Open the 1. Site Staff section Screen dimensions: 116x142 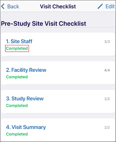19,41
